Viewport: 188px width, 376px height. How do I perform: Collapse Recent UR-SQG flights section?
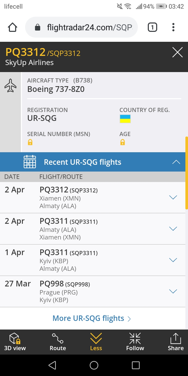coord(176,162)
